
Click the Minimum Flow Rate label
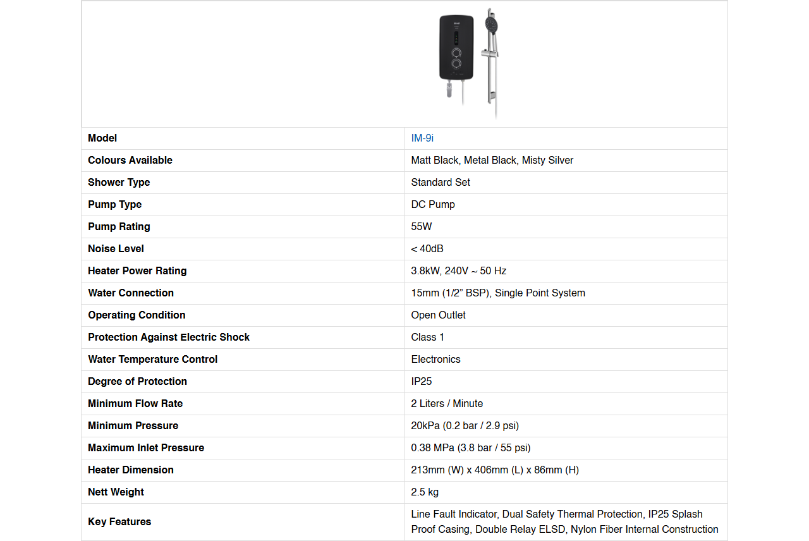pyautogui.click(x=135, y=404)
